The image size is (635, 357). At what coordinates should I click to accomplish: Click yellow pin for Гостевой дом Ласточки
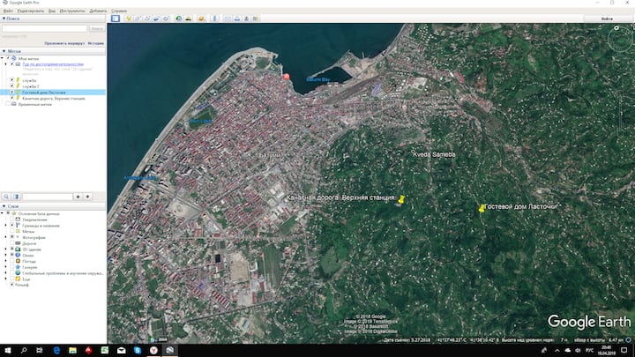[482, 208]
